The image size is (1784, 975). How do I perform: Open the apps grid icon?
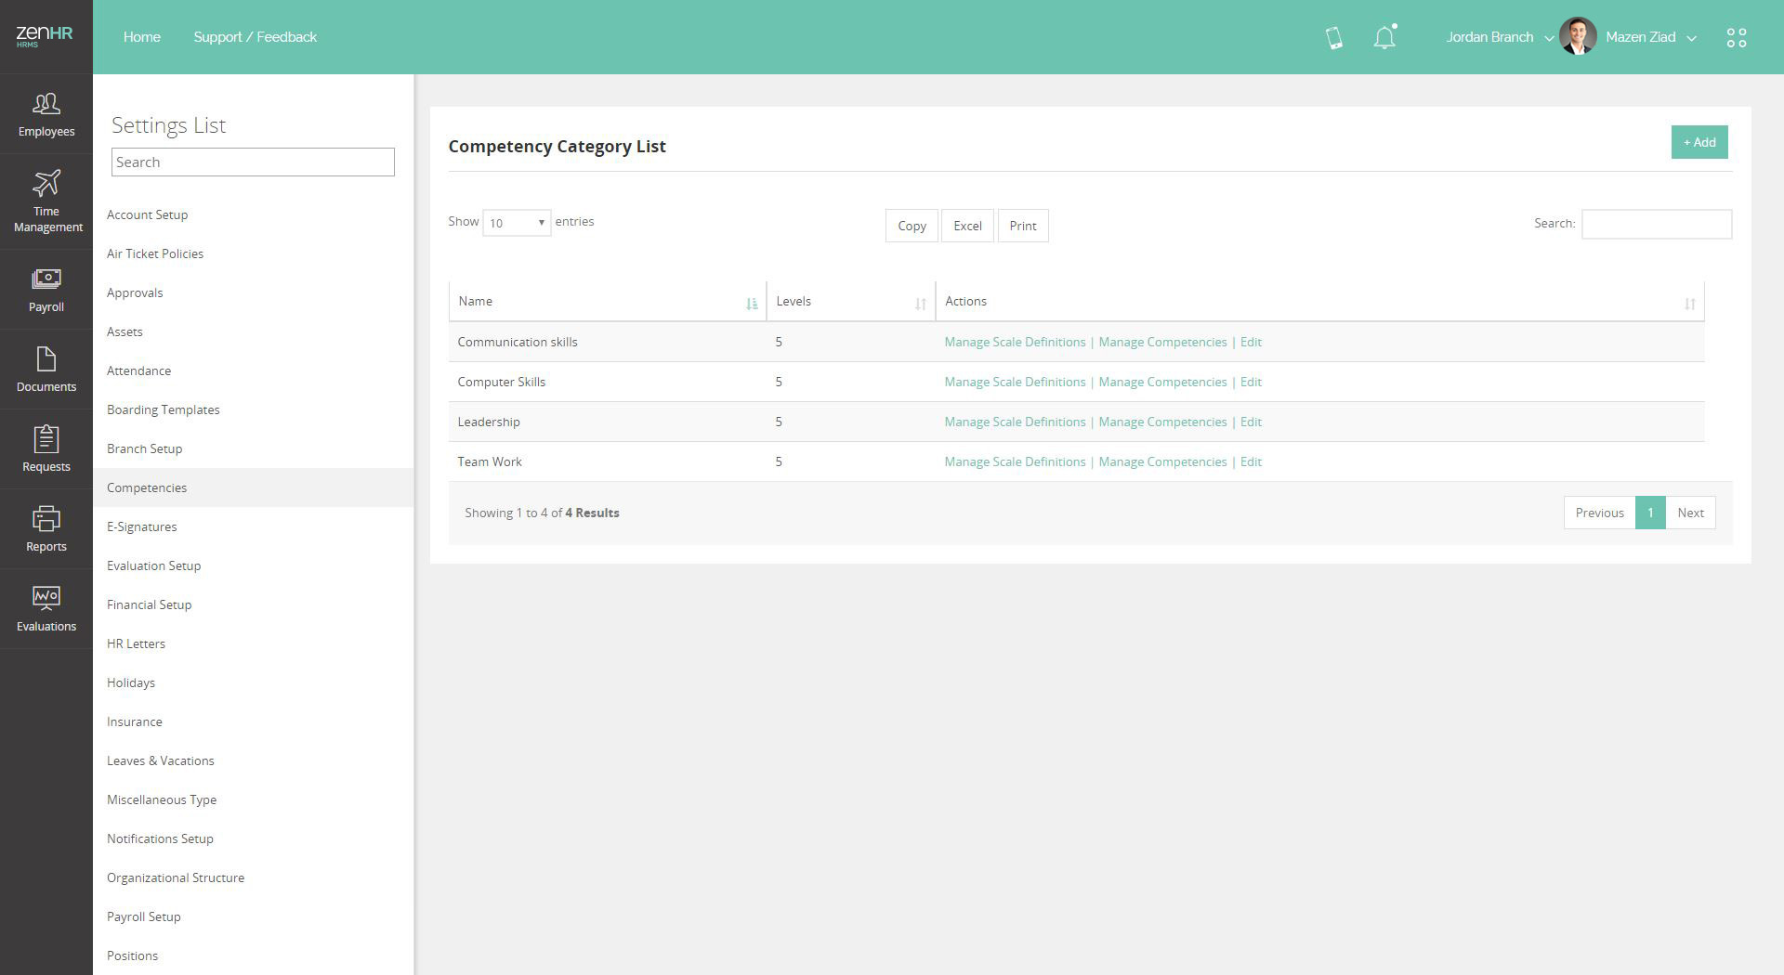(1736, 38)
